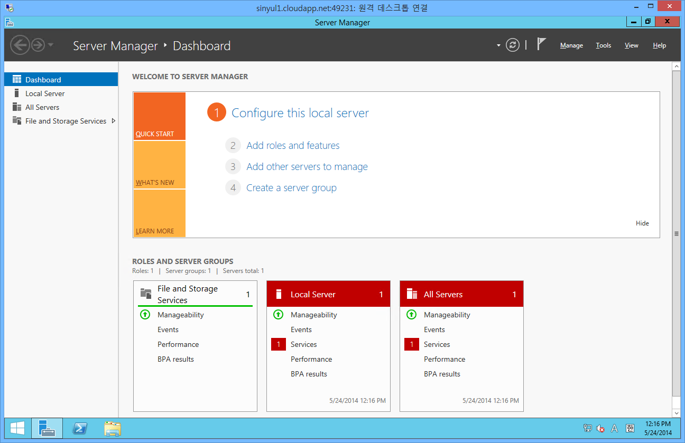
Task: Click the step 4 number circle
Action: [233, 187]
